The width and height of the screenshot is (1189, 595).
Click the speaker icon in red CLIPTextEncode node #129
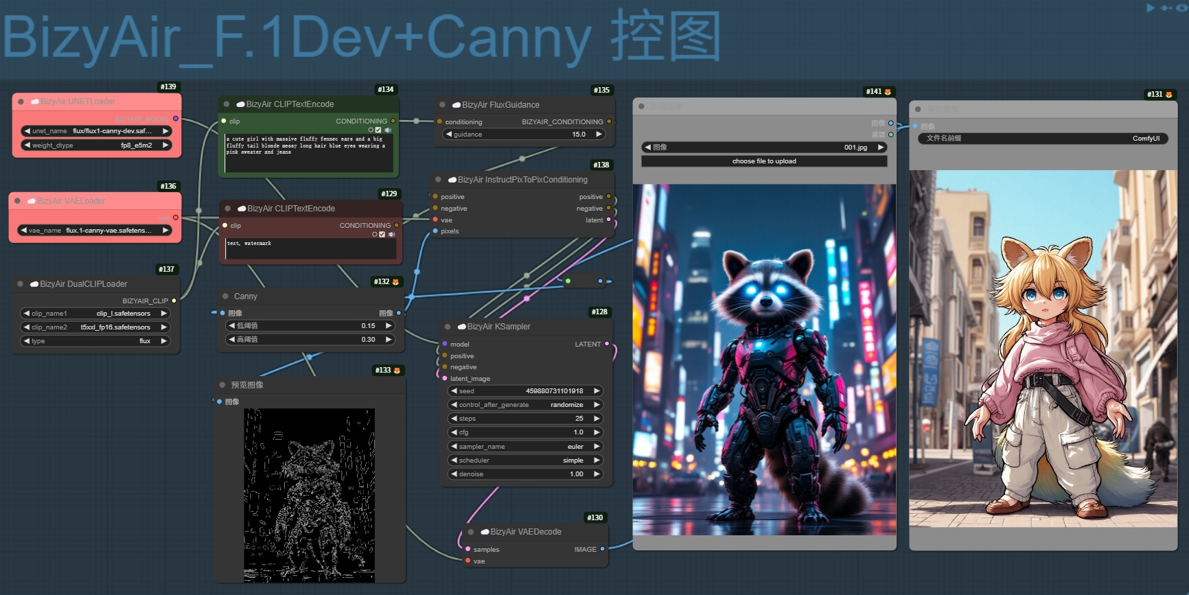[392, 234]
